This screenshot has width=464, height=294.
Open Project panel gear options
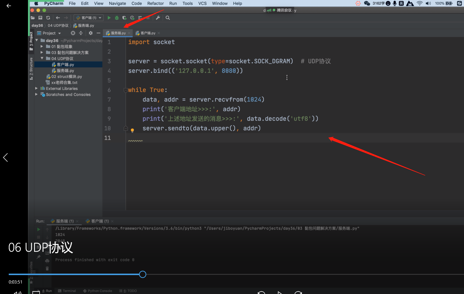[91, 33]
